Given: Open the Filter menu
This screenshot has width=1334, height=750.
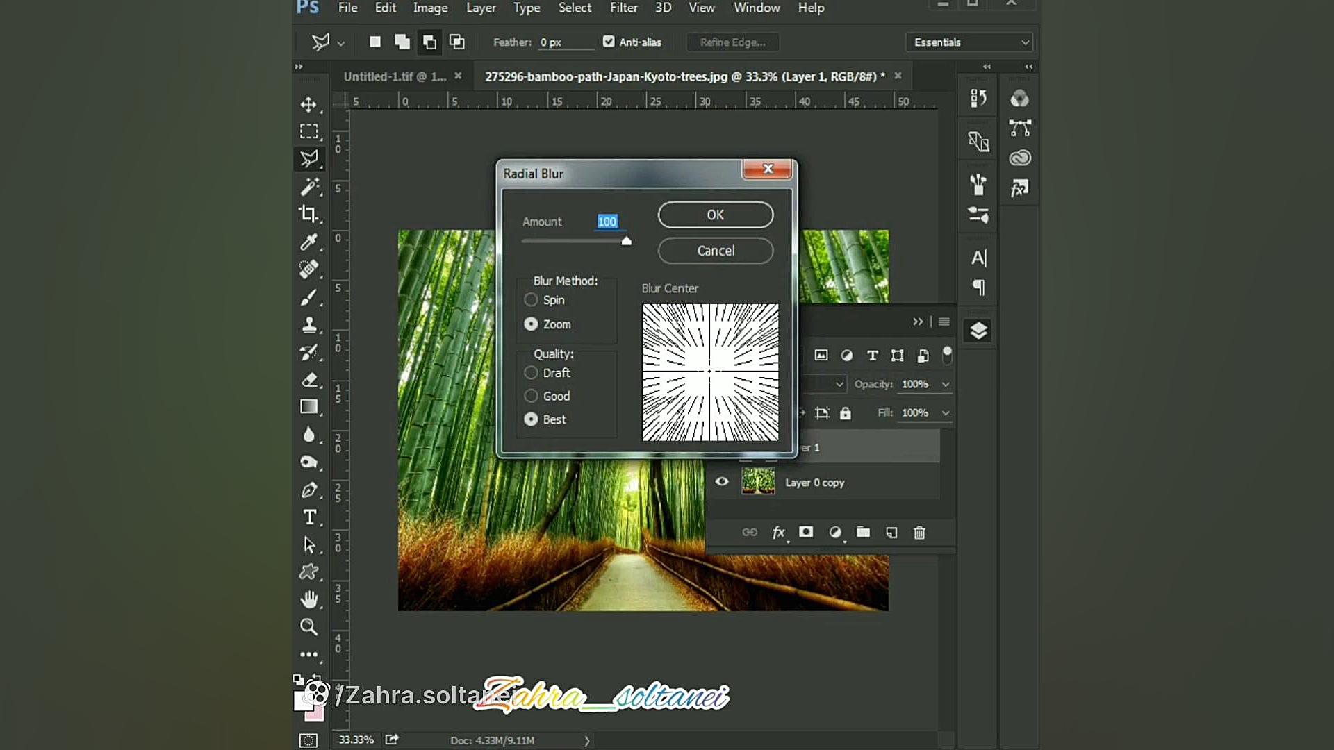Looking at the screenshot, I should (x=624, y=8).
